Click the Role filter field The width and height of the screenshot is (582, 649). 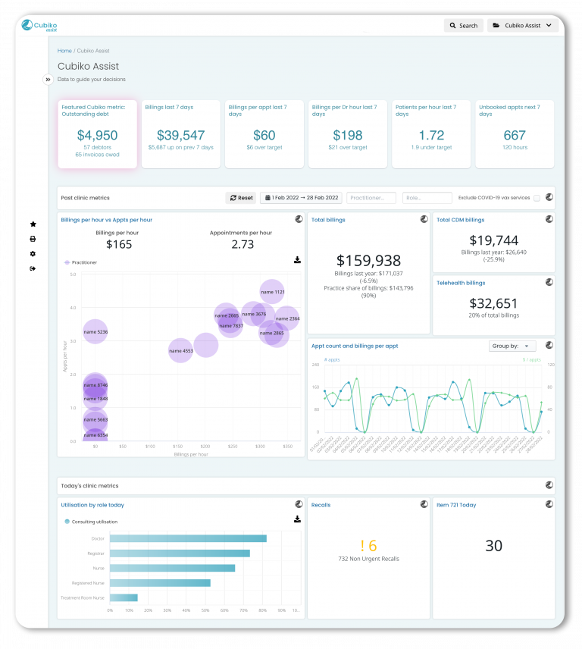click(x=427, y=198)
